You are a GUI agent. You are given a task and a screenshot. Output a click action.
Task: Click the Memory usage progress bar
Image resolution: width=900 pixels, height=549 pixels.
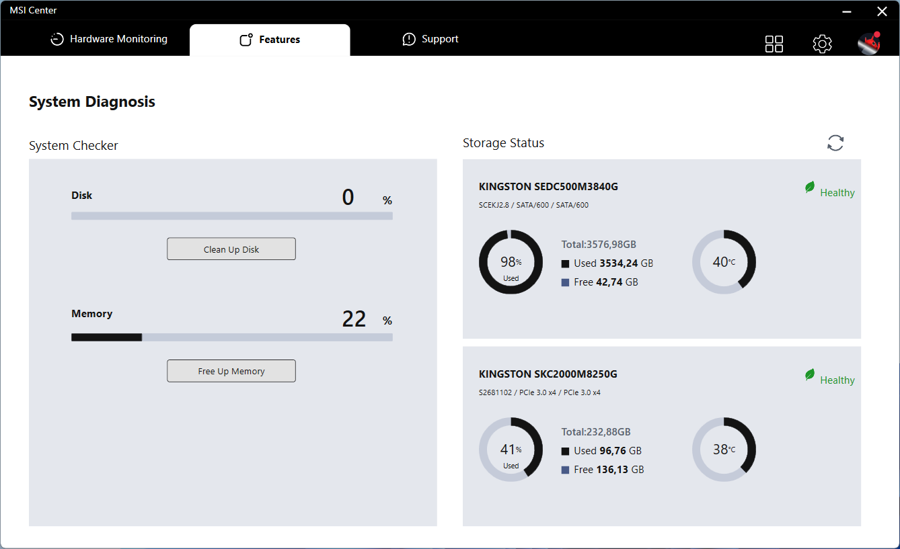coord(232,337)
